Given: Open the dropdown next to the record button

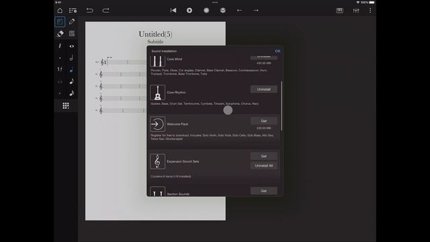Looking at the screenshot, I should click(x=223, y=11).
